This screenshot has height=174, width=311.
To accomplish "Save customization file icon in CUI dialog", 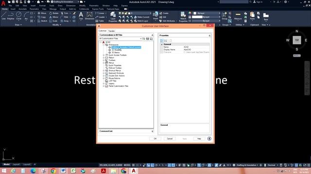I will point(147,39).
